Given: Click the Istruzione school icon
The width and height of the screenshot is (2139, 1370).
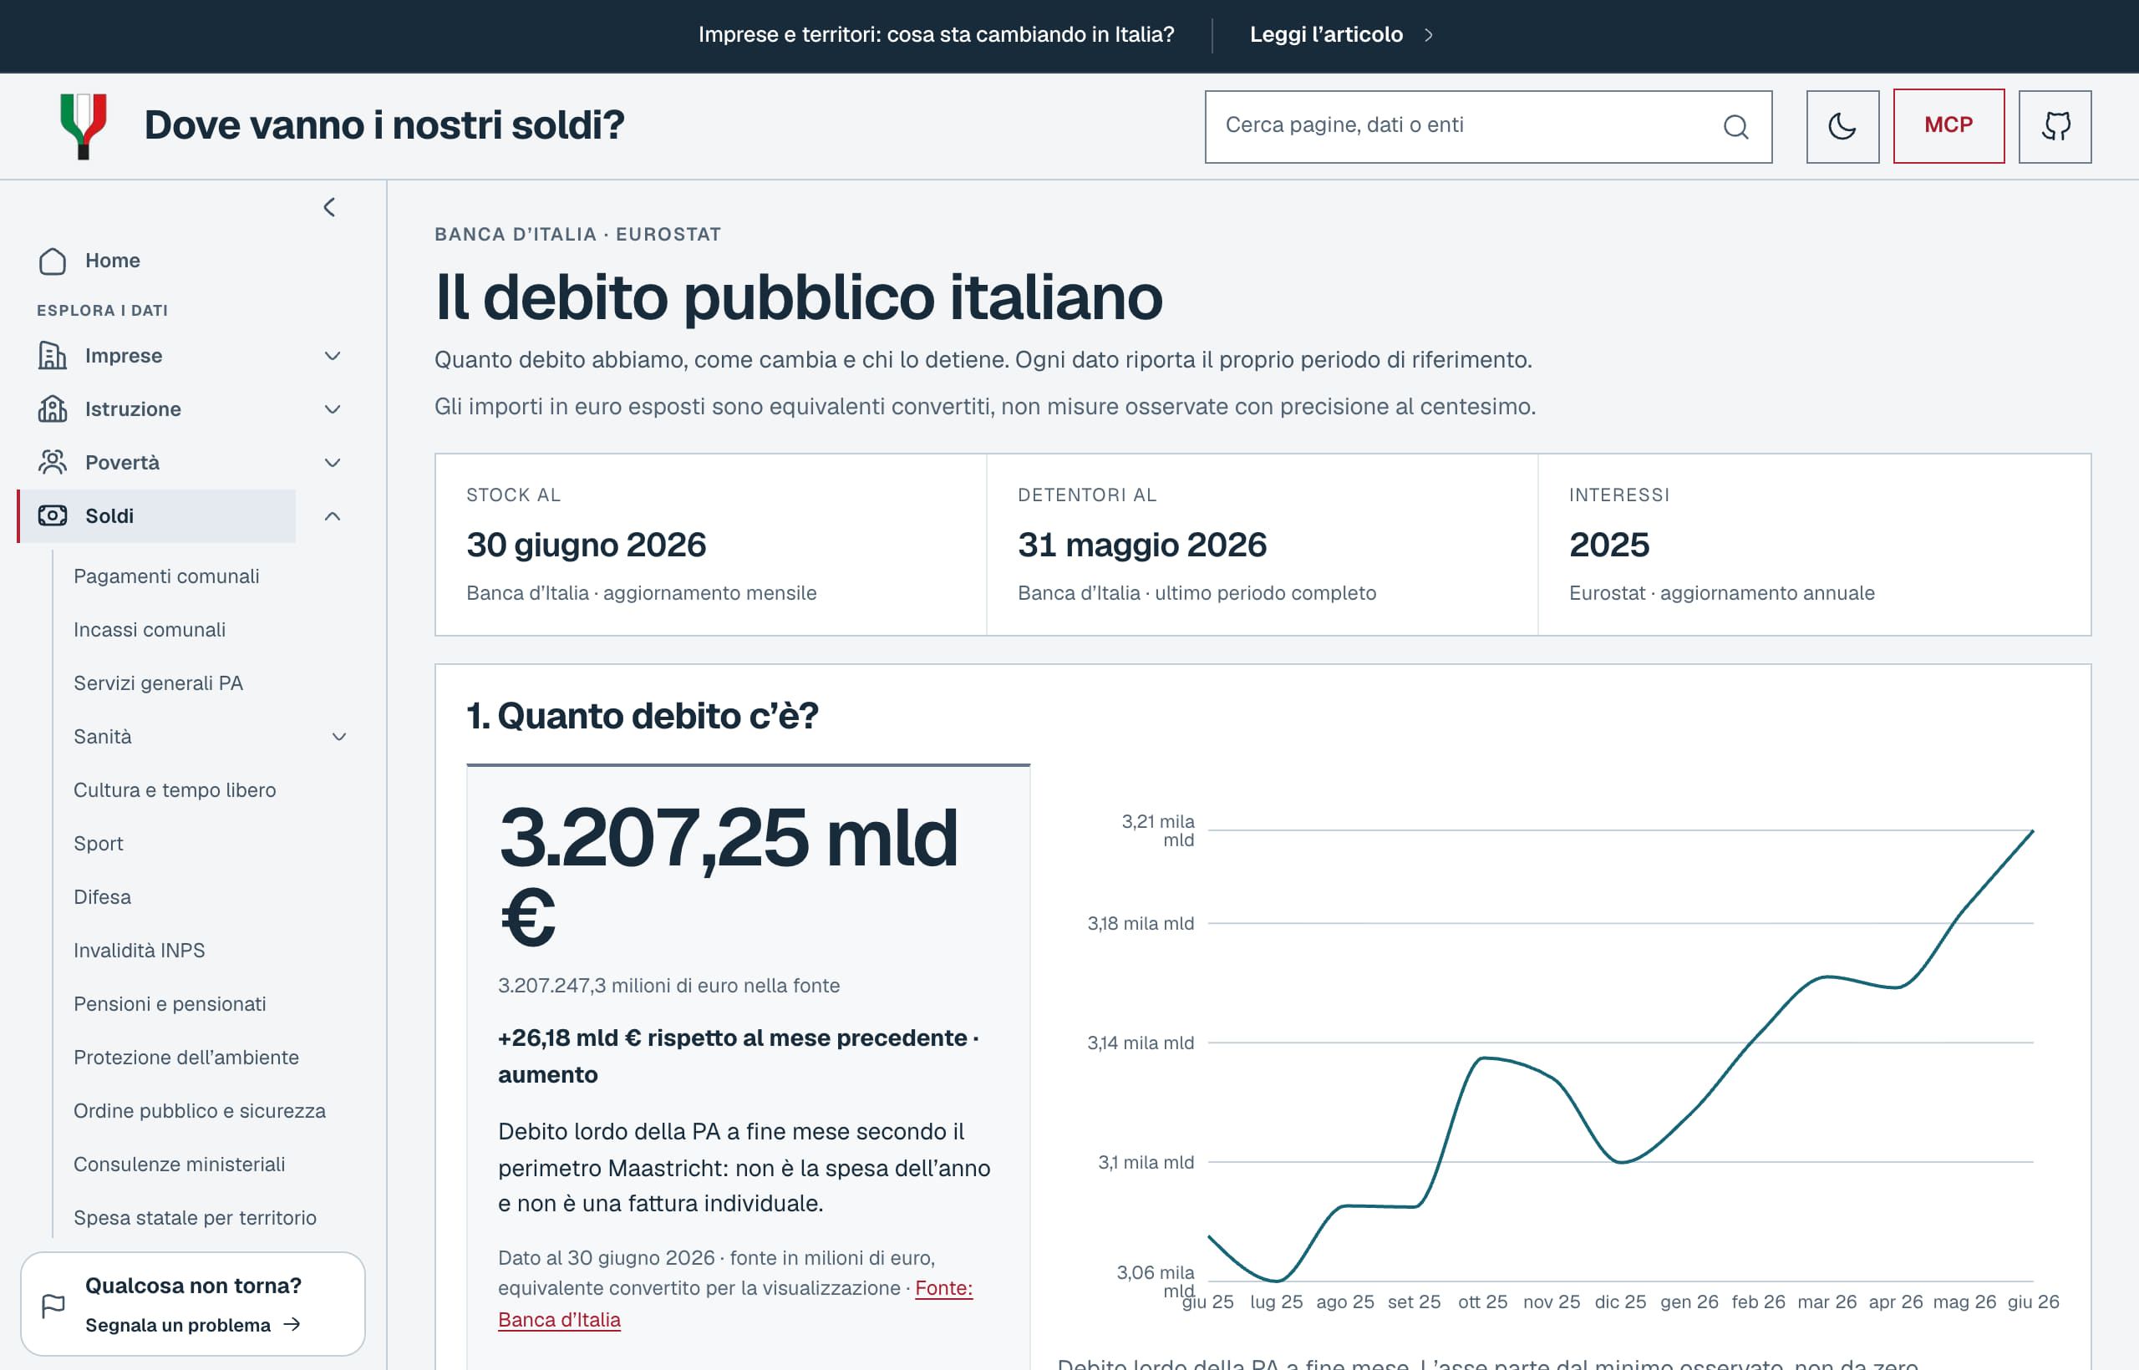Looking at the screenshot, I should [53, 409].
